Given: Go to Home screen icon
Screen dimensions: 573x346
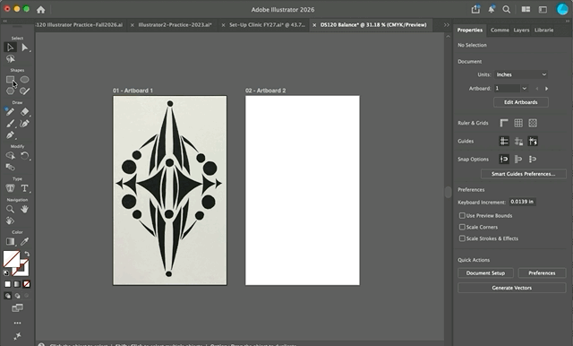Looking at the screenshot, I should (40, 10).
